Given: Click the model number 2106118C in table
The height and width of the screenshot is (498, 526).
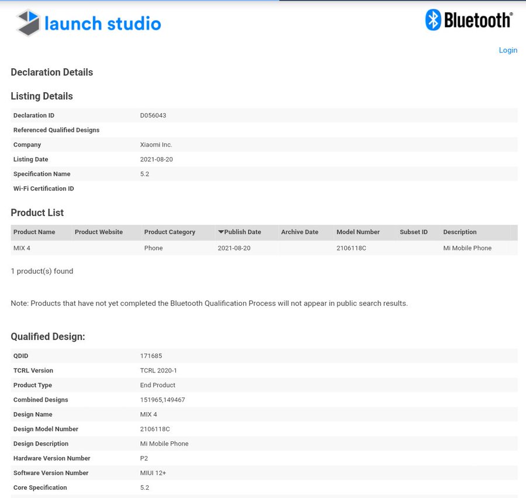Looking at the screenshot, I should point(351,248).
